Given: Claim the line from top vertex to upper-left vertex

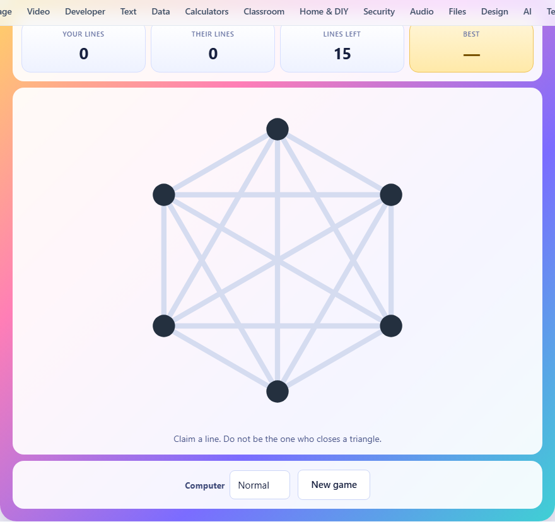Looking at the screenshot, I should click(221, 162).
